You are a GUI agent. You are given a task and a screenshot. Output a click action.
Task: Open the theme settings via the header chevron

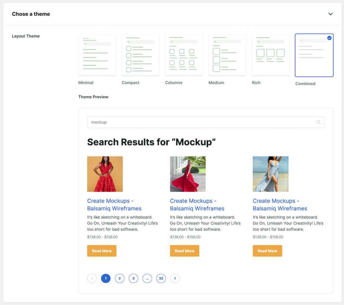tap(331, 14)
